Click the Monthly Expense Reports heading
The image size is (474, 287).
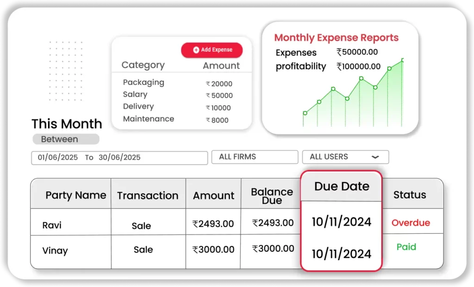pos(336,38)
